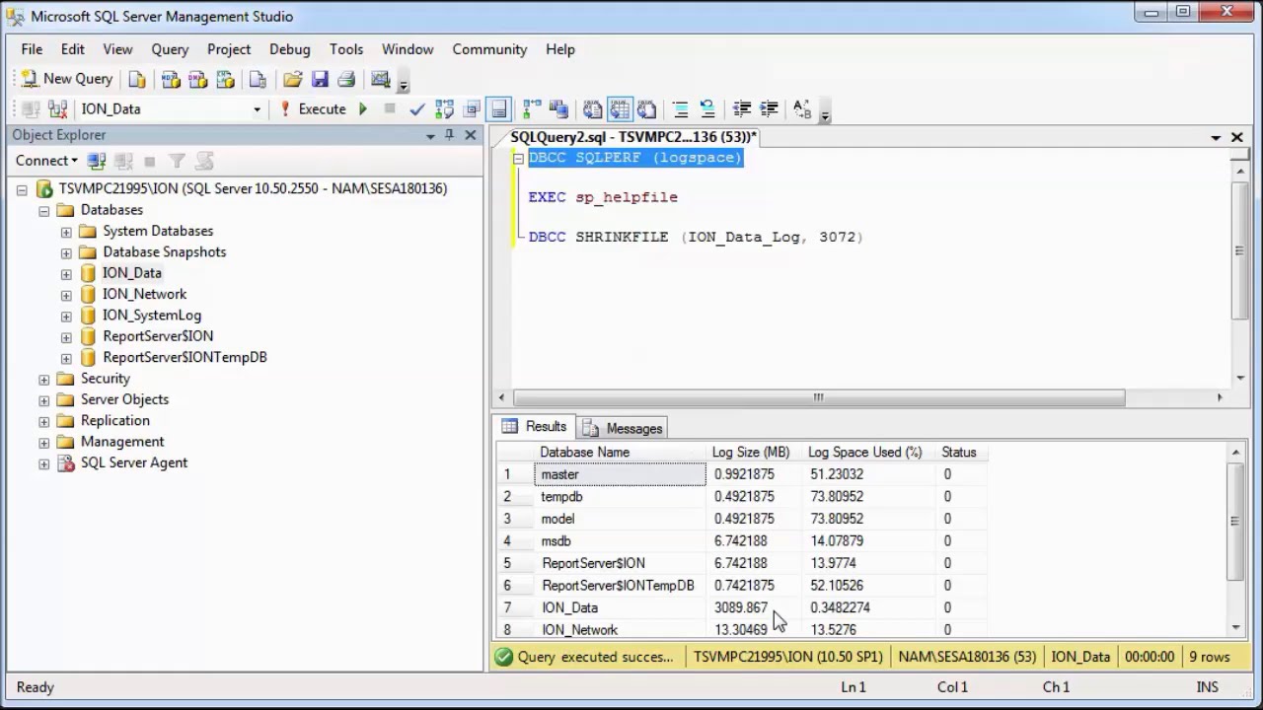The width and height of the screenshot is (1263, 710).
Task: Open the Query menu
Action: pyautogui.click(x=170, y=49)
